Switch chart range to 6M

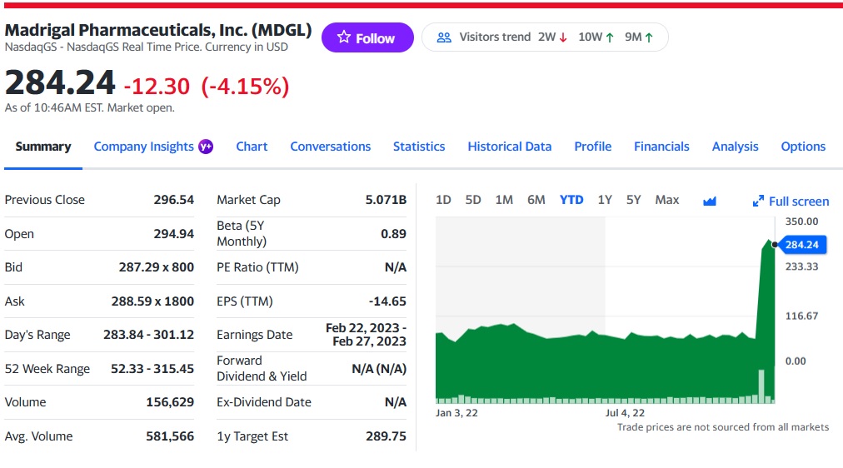(x=536, y=200)
